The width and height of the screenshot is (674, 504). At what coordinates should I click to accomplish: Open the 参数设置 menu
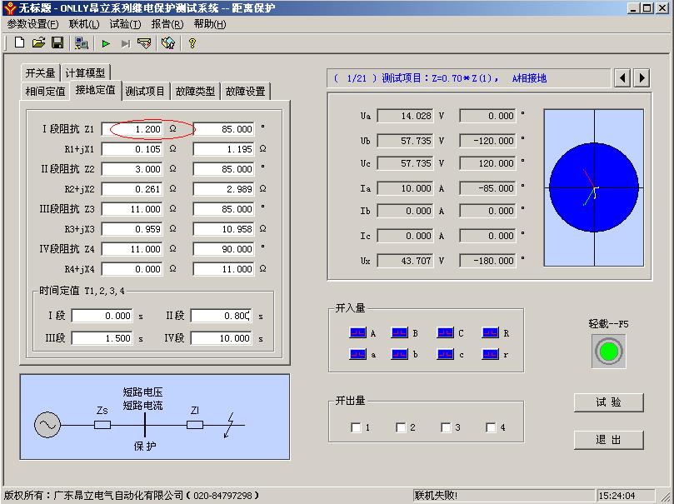(32, 24)
